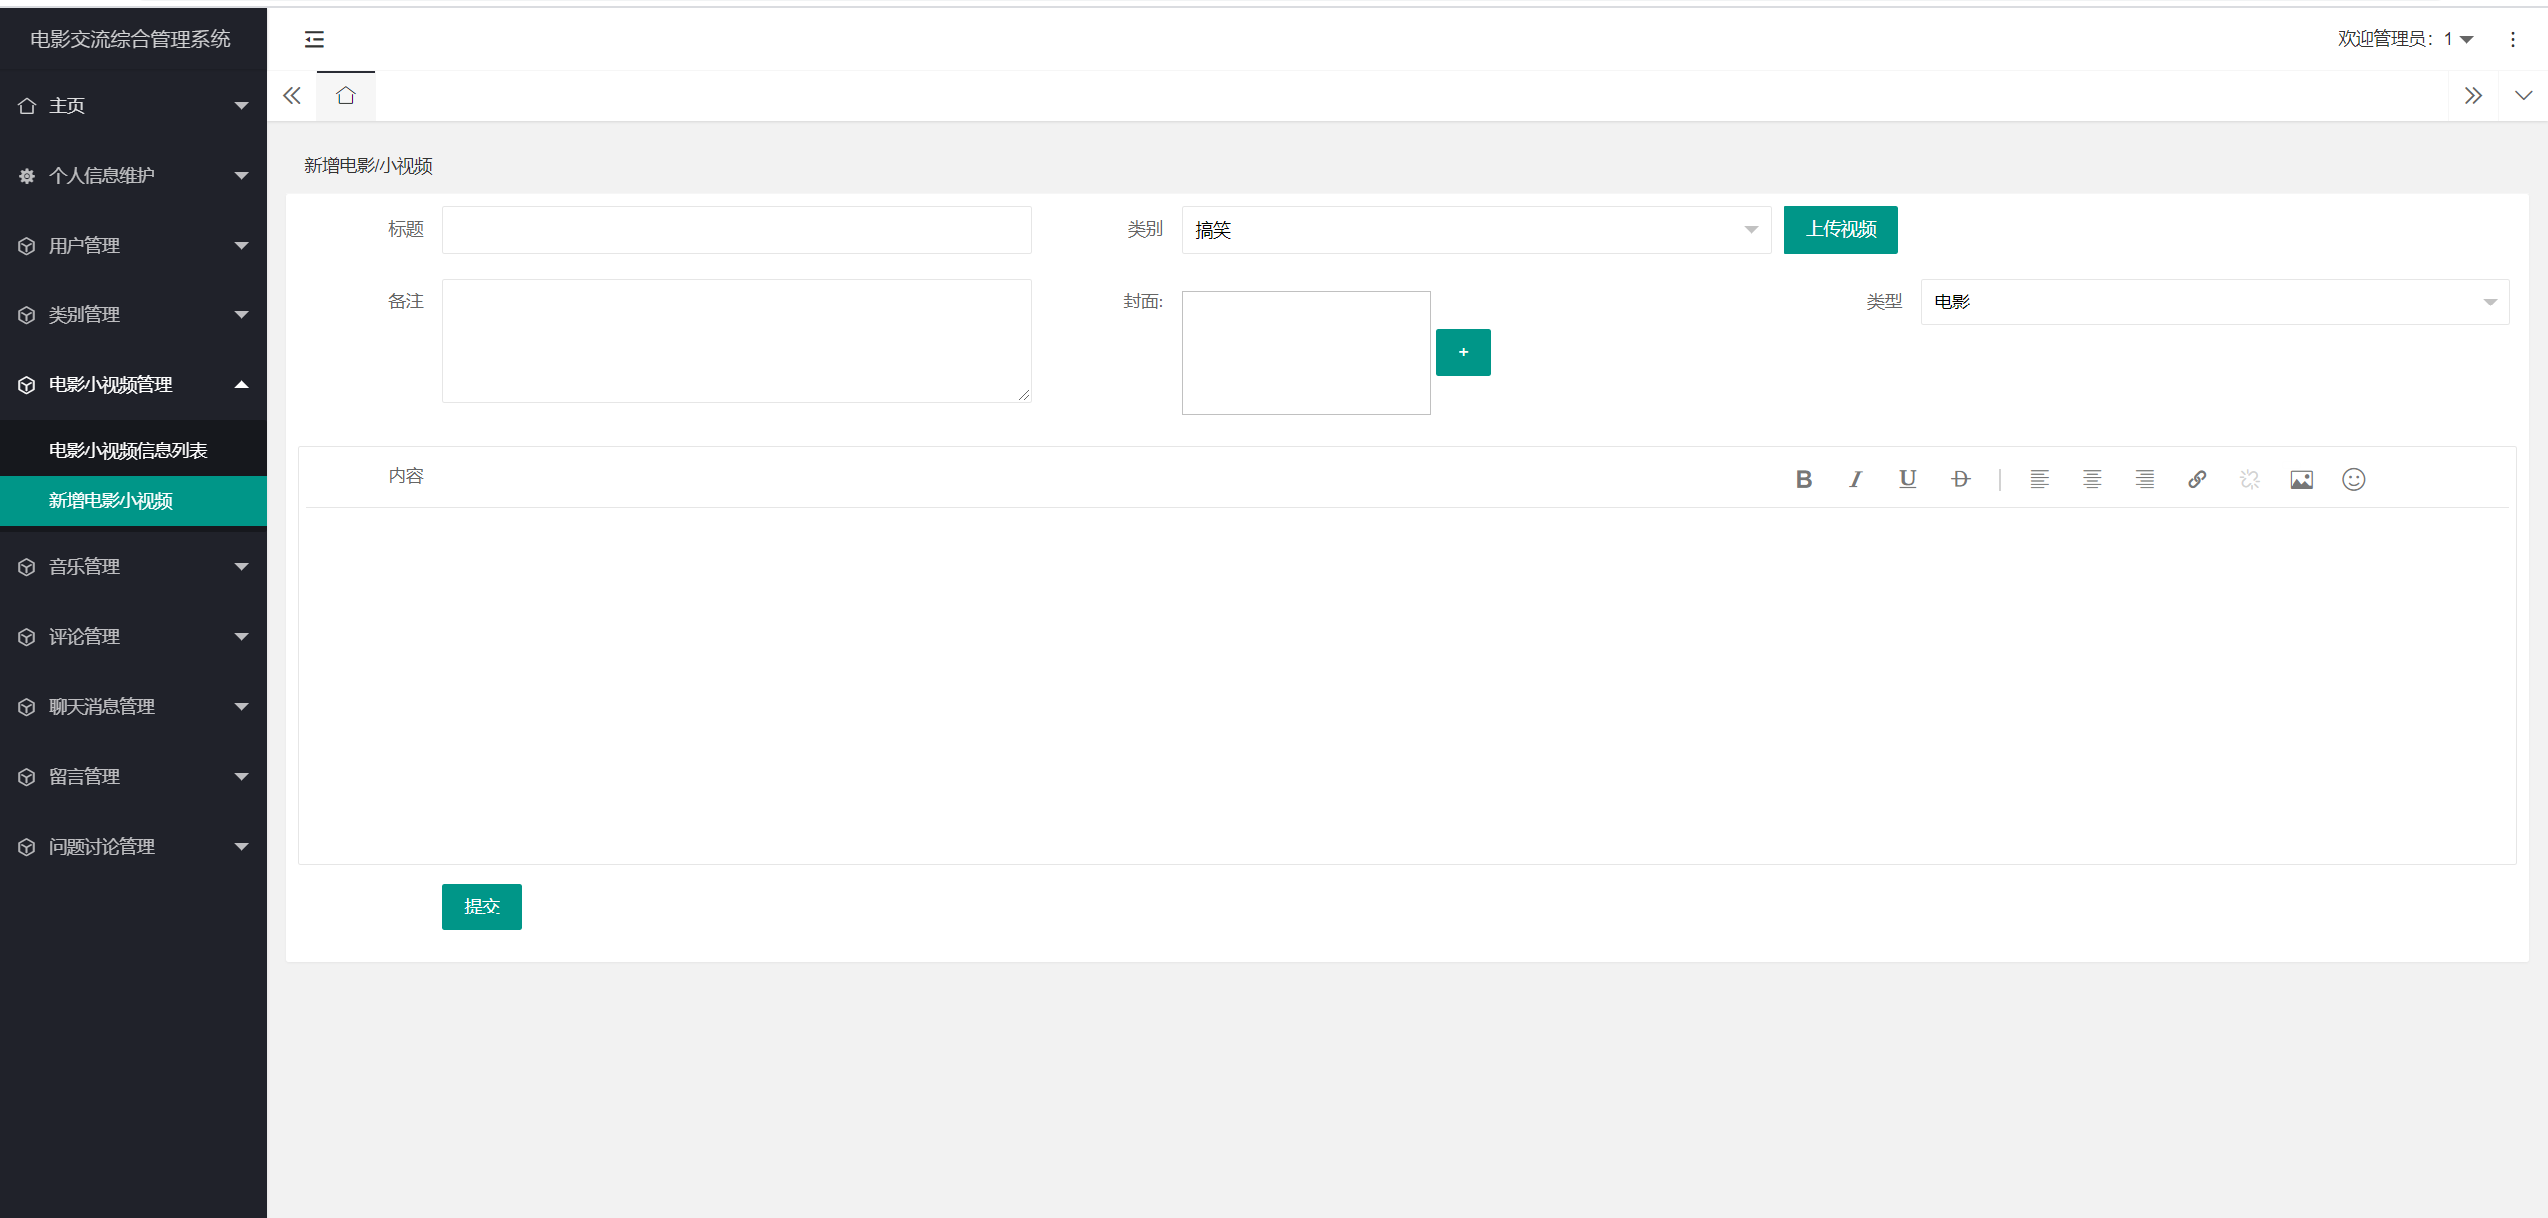
Task: Switch to the home tab icon
Action: (x=345, y=96)
